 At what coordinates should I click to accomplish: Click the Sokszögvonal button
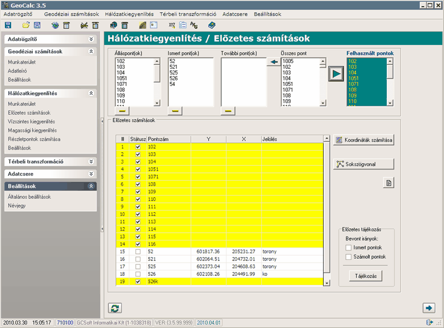click(364, 164)
